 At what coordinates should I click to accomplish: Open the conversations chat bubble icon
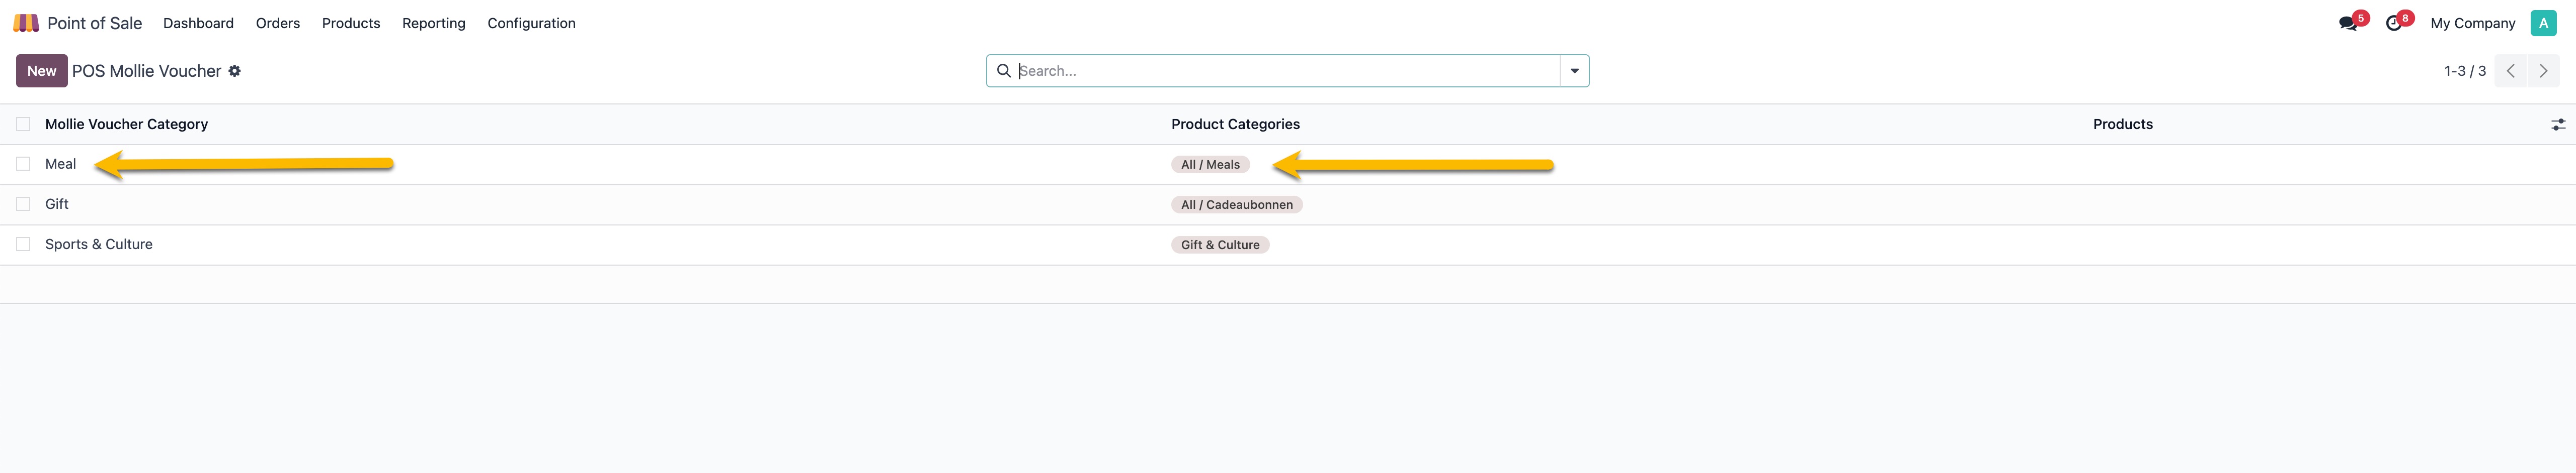(2348, 23)
